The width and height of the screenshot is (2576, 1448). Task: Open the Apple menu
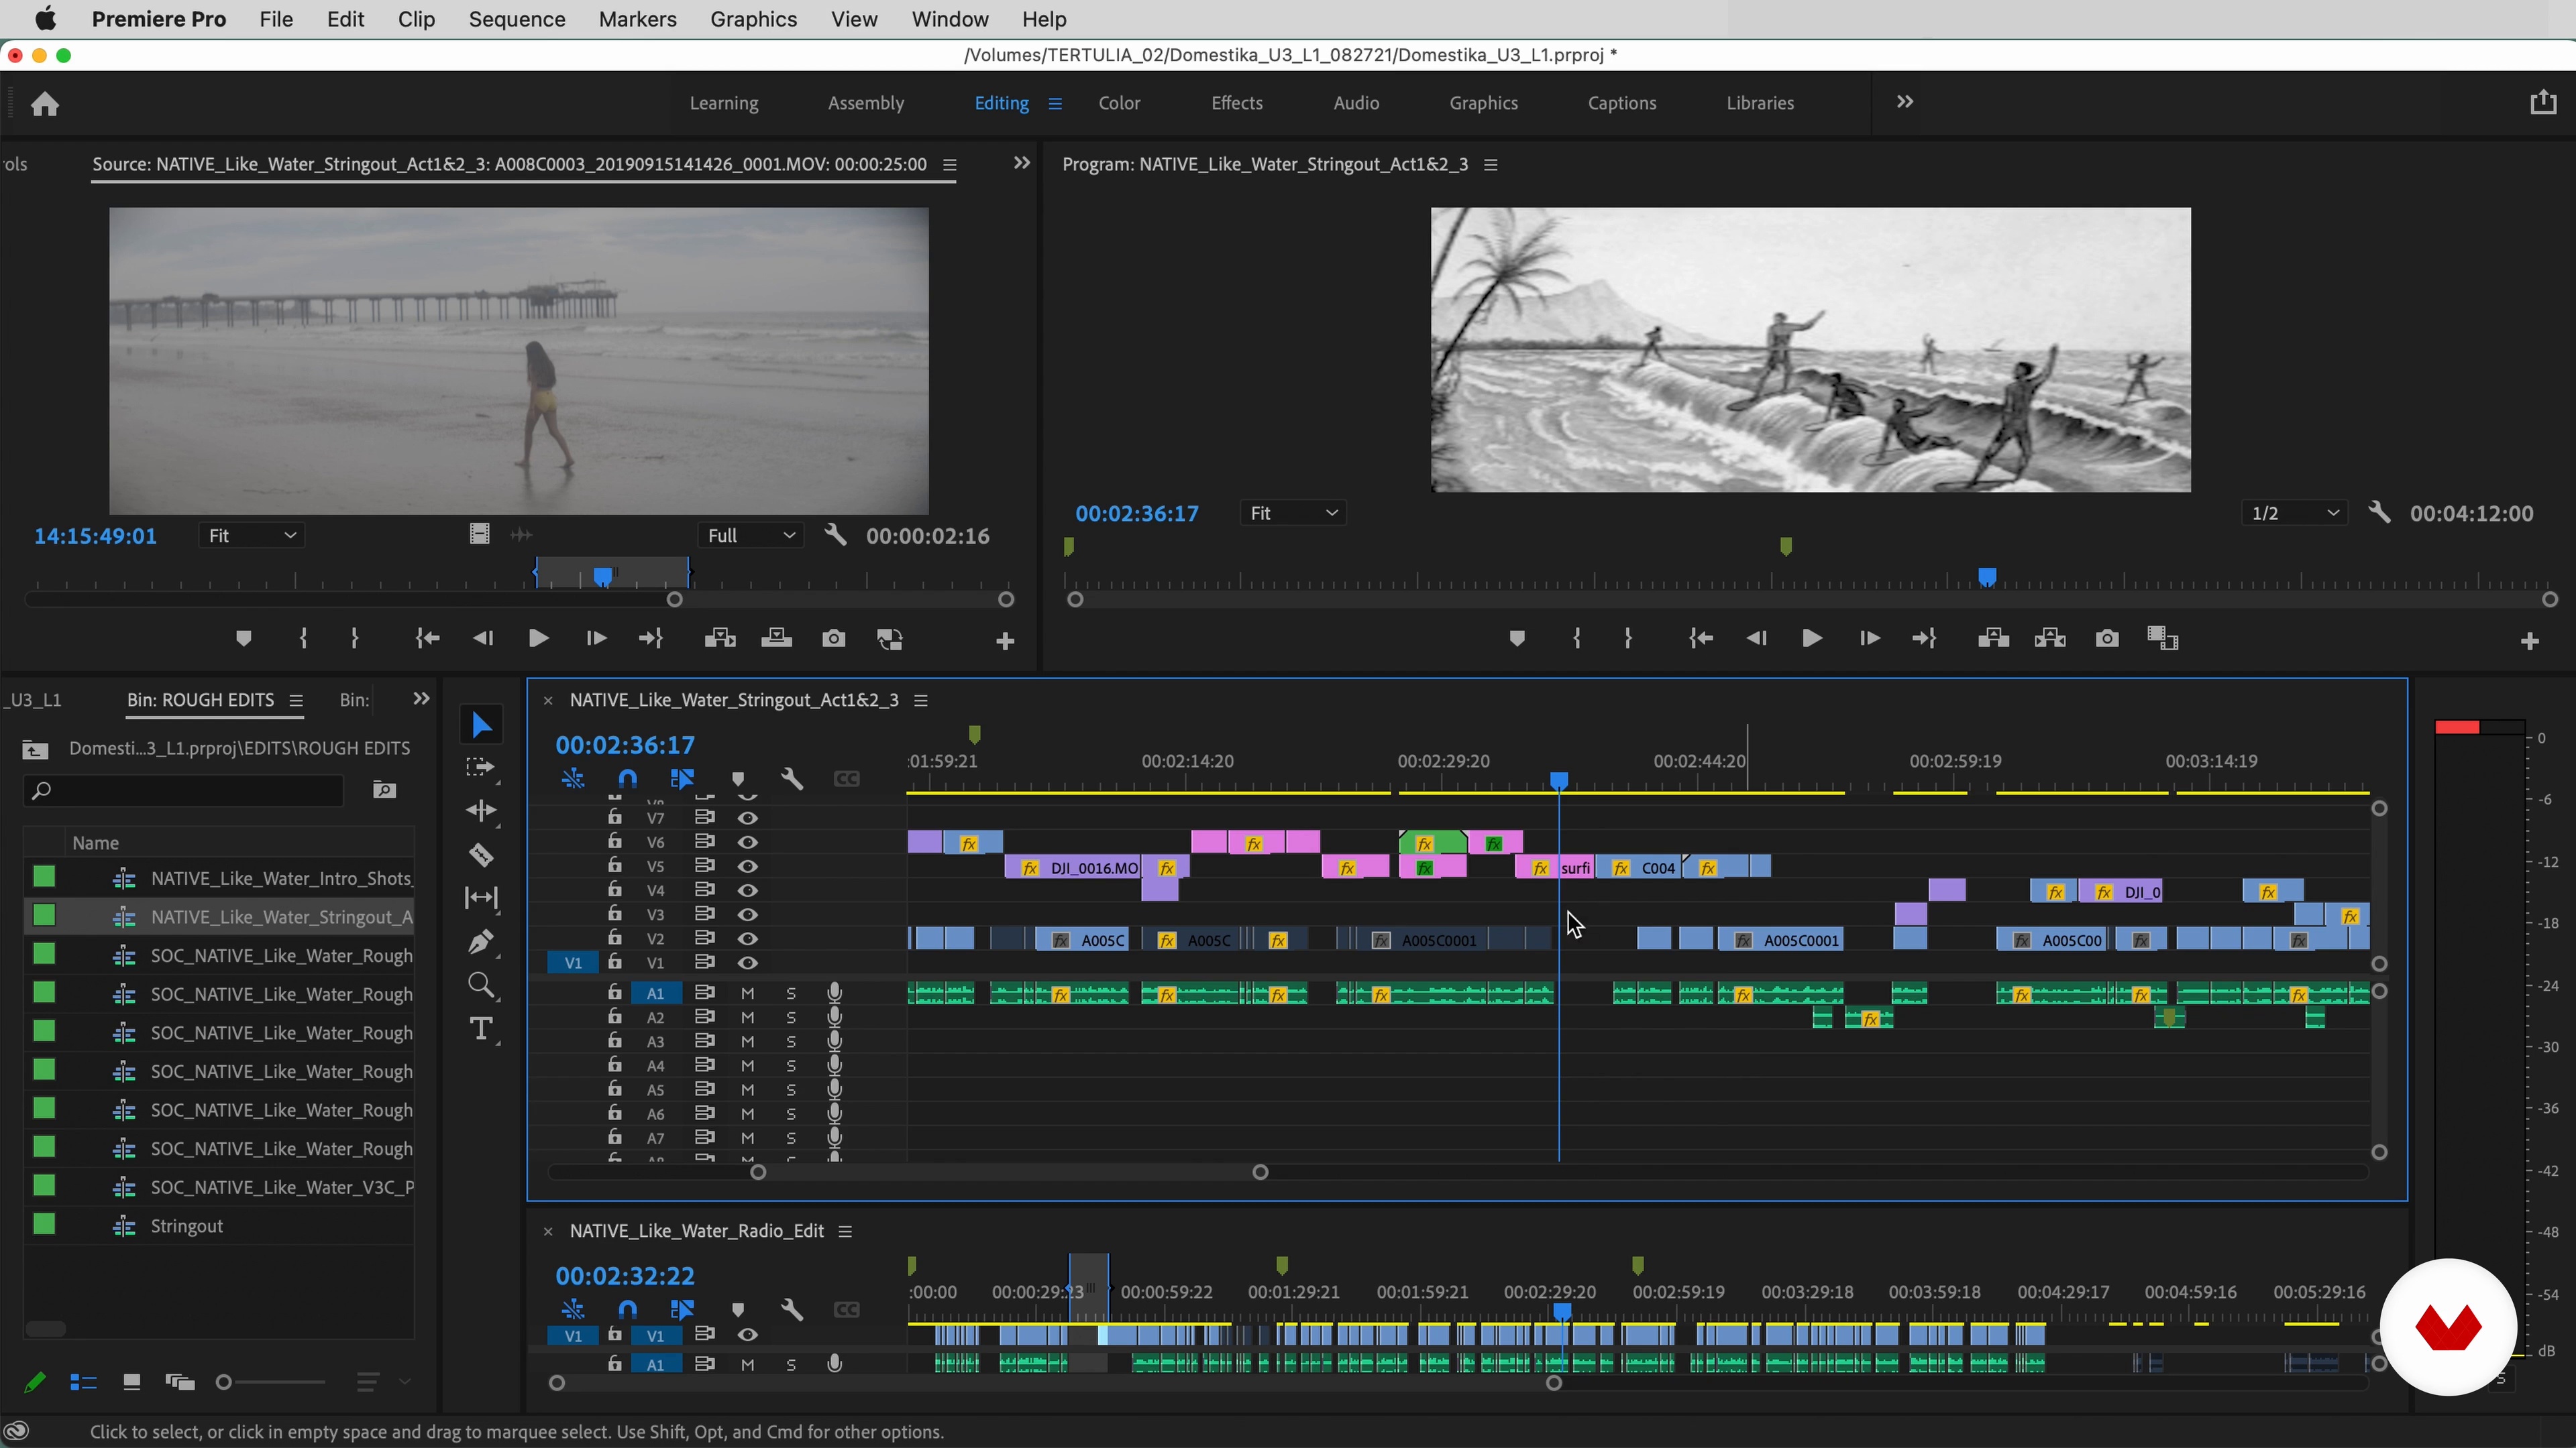pyautogui.click(x=45, y=19)
